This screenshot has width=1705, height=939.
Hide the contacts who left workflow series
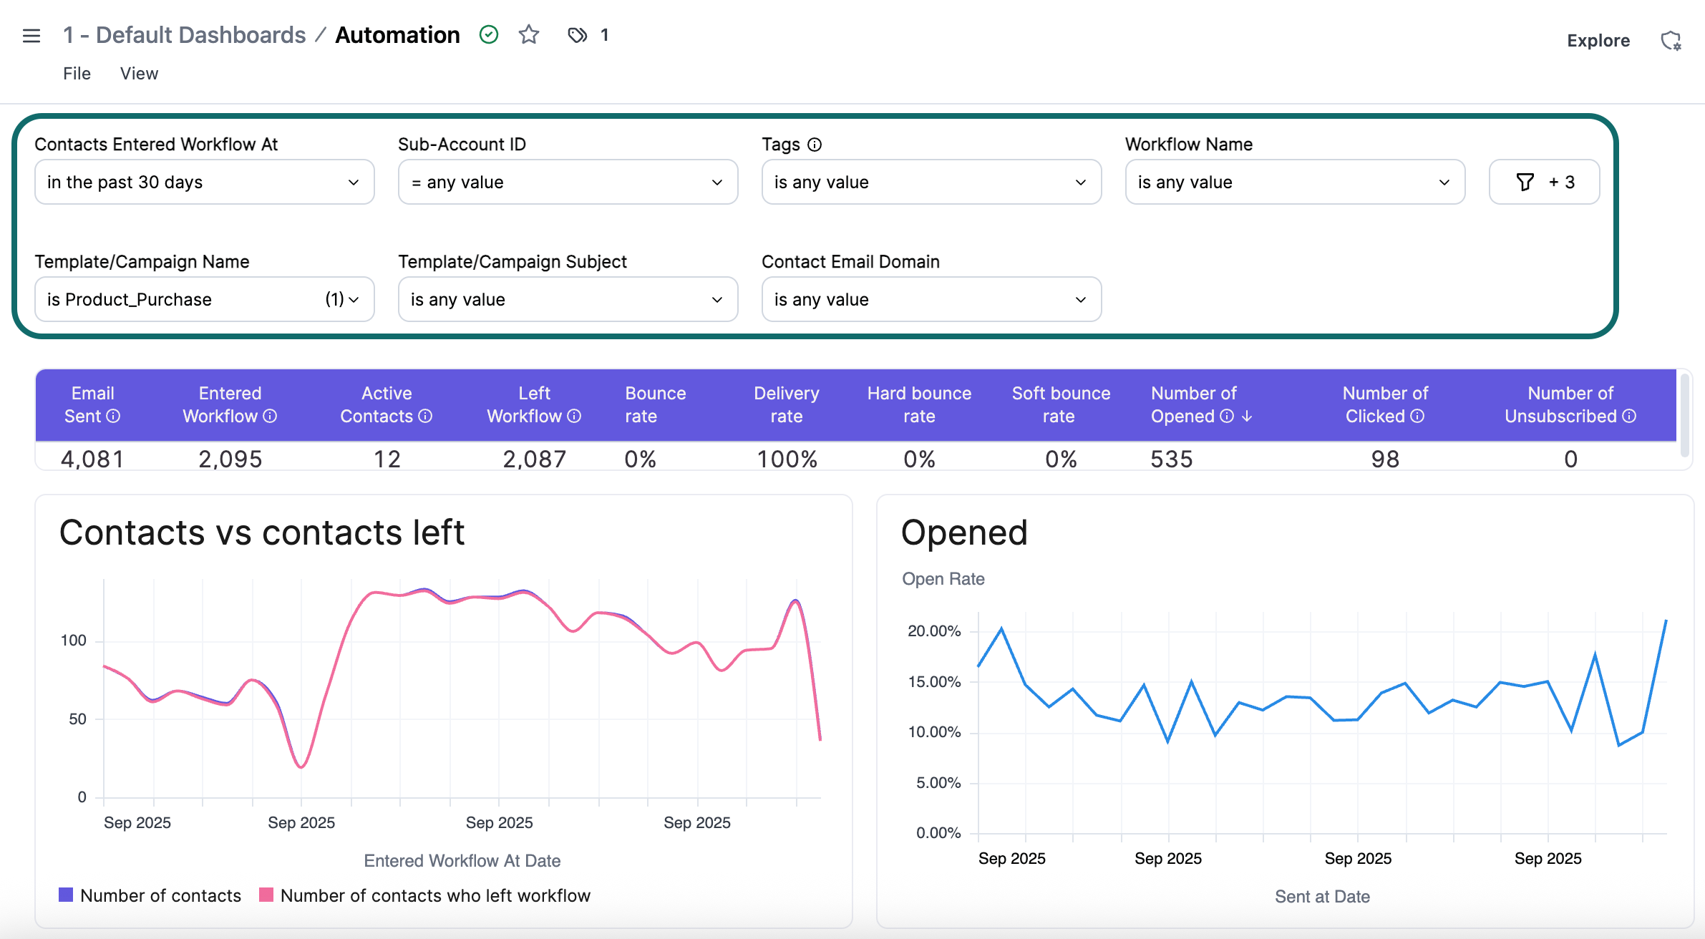point(435,895)
